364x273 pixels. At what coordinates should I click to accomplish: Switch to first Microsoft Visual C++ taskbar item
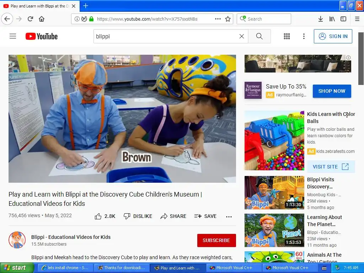tap(234, 268)
